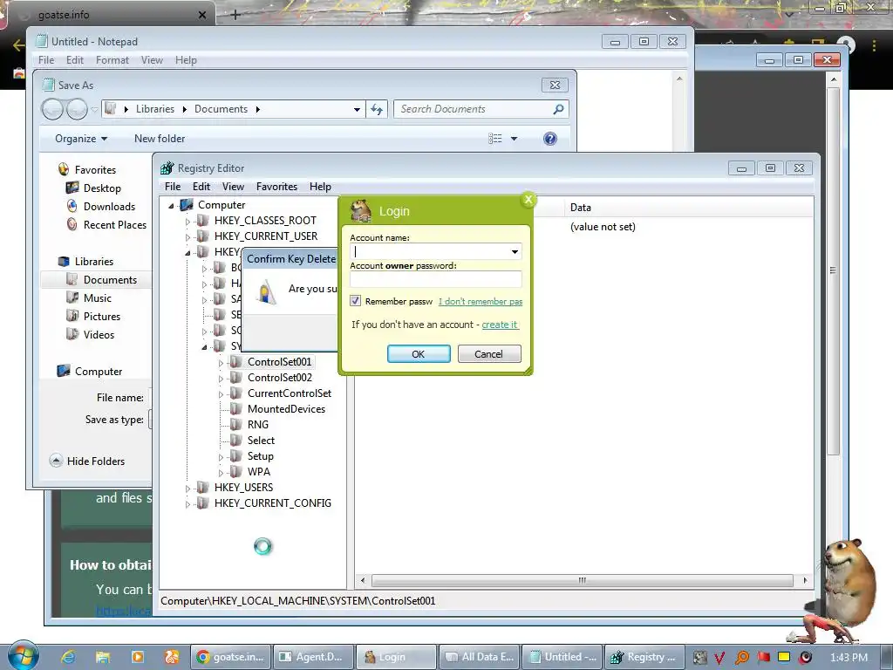Expand ControlSet002 key
Image resolution: width=893 pixels, height=670 pixels.
click(x=221, y=379)
